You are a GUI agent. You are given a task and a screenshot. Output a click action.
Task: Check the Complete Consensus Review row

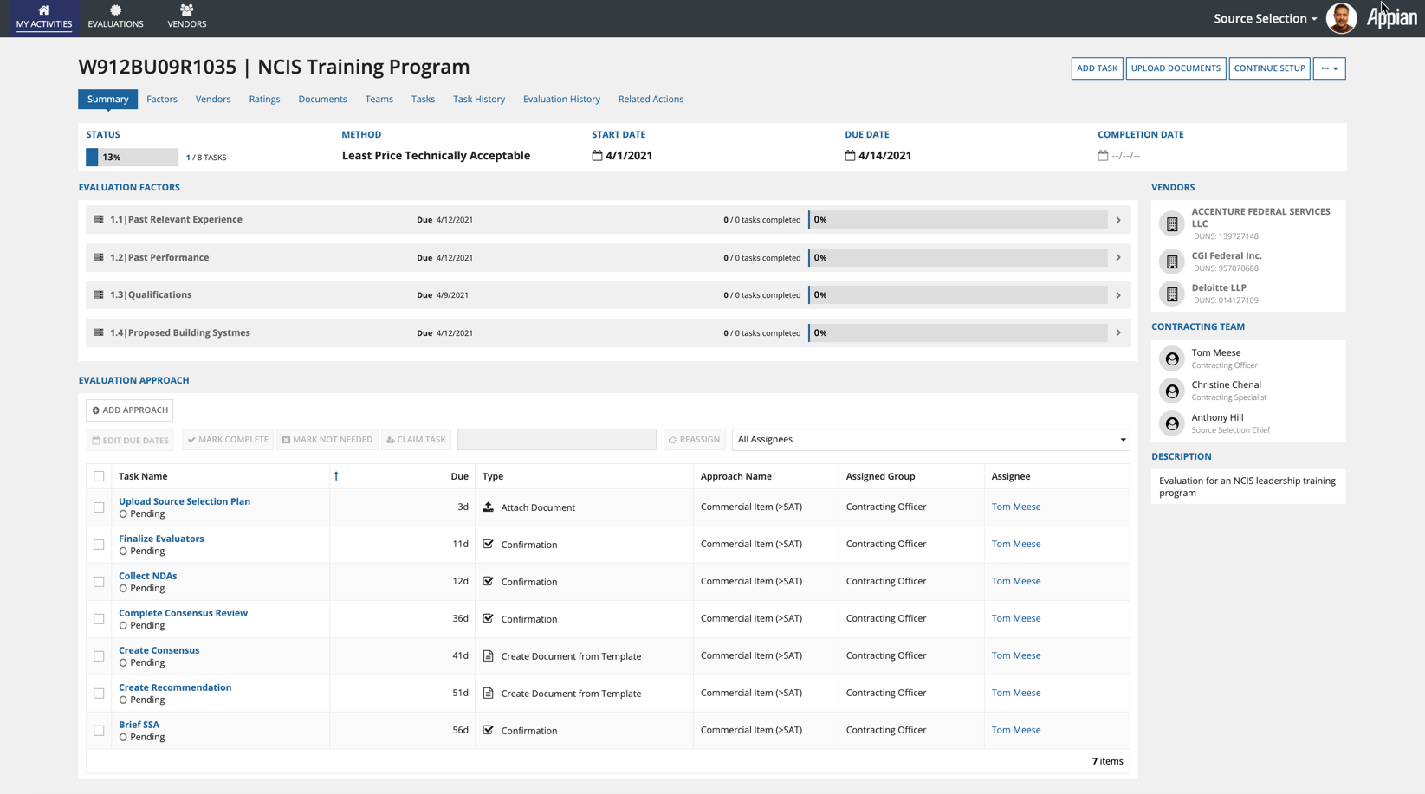[x=99, y=619]
